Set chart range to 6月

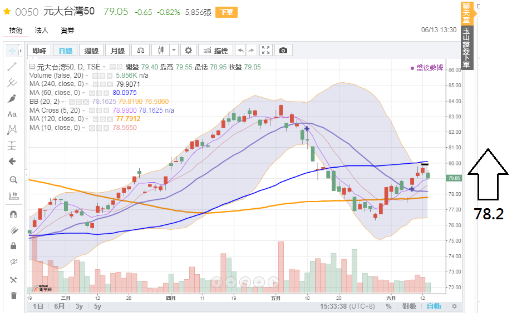(x=59, y=306)
